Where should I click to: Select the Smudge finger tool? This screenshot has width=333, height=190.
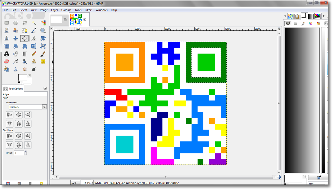click(x=25, y=69)
